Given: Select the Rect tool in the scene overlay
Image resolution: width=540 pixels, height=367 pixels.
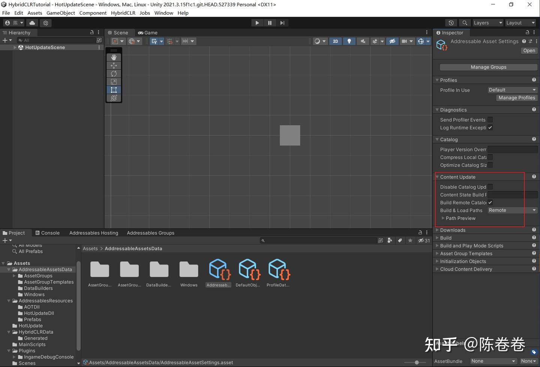Looking at the screenshot, I should pyautogui.click(x=114, y=90).
